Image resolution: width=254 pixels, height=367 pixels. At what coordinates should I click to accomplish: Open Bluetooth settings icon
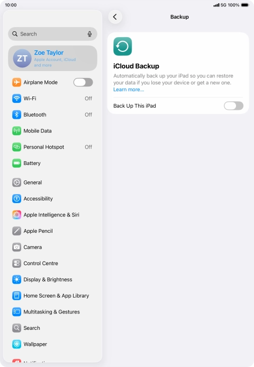[16, 115]
